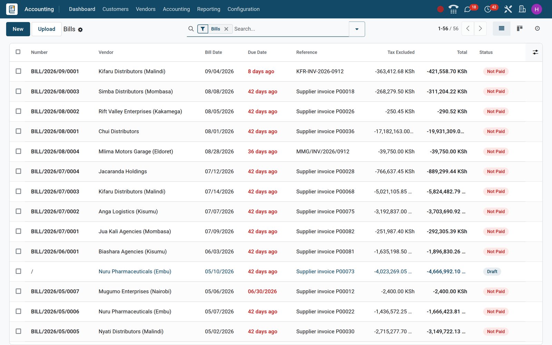This screenshot has width=552, height=345.
Task: Expand the search options dropdown toggle
Action: pos(357,29)
